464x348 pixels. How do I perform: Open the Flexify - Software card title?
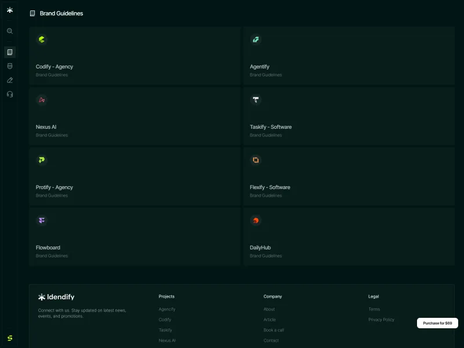pyautogui.click(x=270, y=187)
